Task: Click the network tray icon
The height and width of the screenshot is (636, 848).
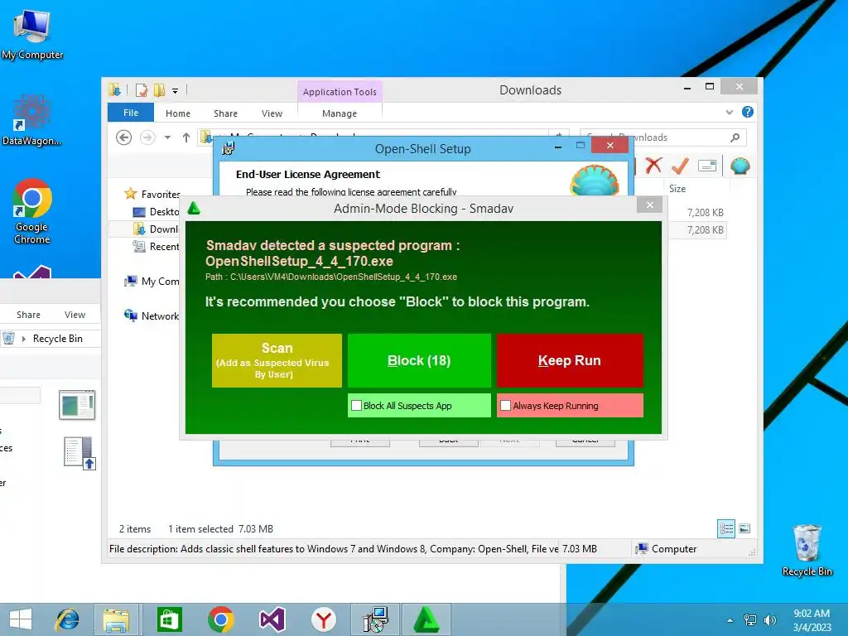Action: (750, 620)
